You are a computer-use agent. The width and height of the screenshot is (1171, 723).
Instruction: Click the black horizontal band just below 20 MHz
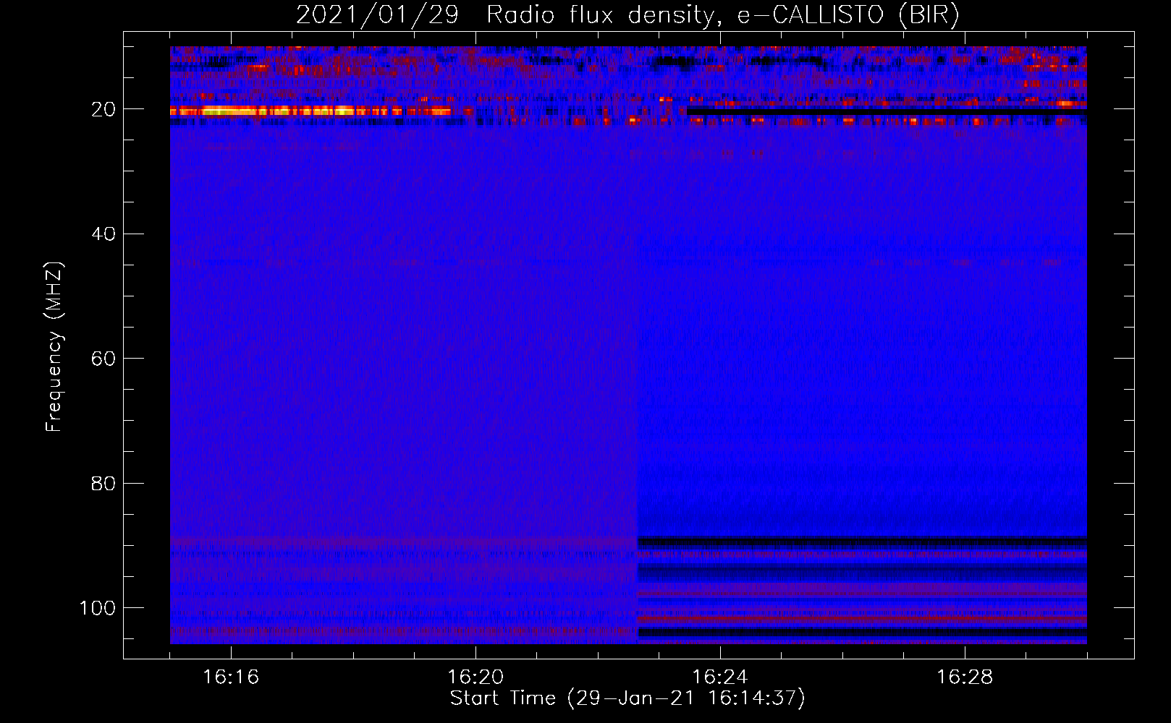point(887,112)
